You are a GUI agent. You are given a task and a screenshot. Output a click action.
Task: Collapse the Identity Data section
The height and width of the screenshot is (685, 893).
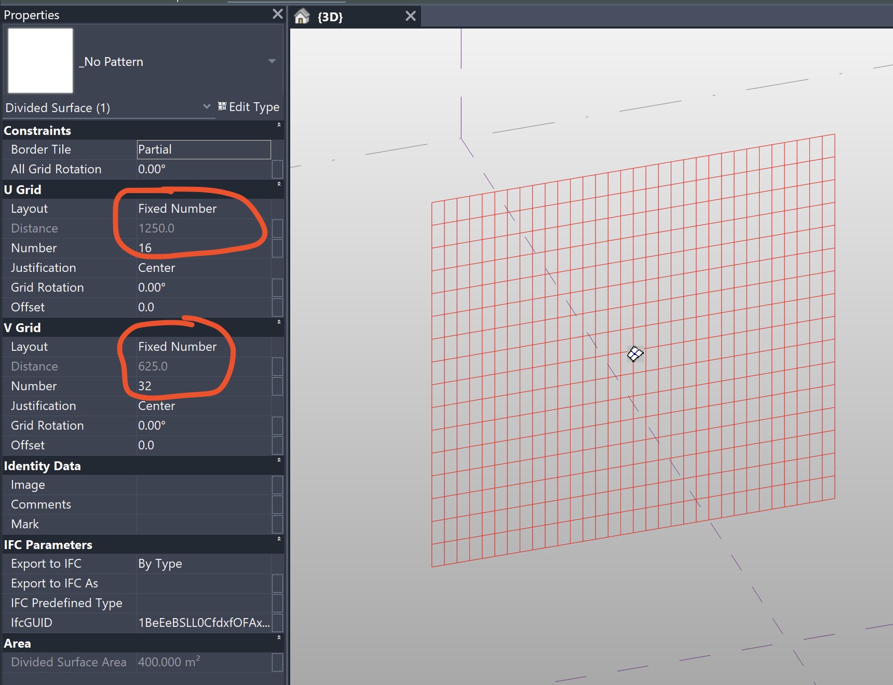point(279,460)
